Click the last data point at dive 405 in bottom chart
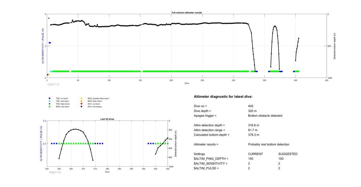 [x=168, y=138]
